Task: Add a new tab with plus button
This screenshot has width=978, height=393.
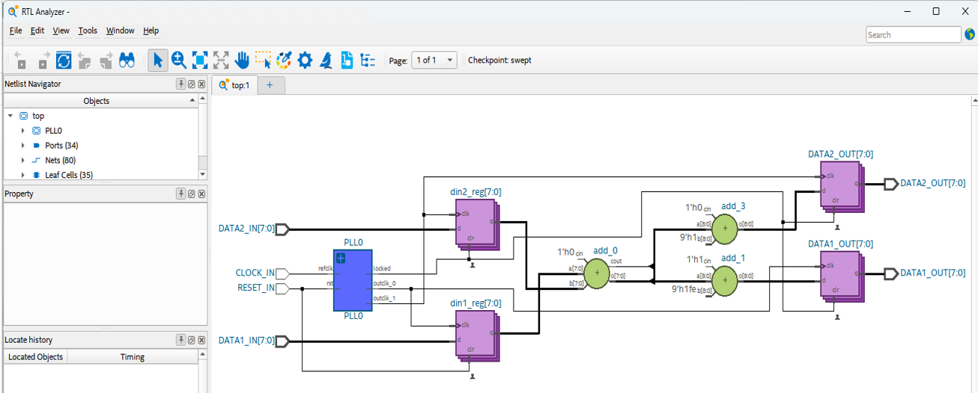Action: pos(270,85)
